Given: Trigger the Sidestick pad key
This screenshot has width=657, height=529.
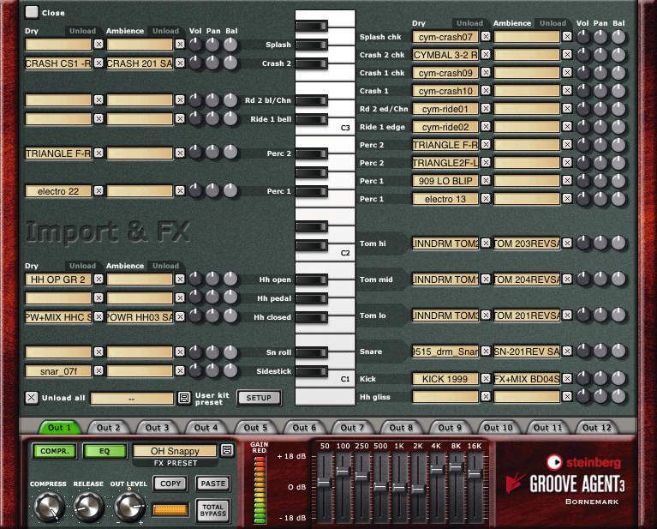Looking at the screenshot, I should point(311,371).
